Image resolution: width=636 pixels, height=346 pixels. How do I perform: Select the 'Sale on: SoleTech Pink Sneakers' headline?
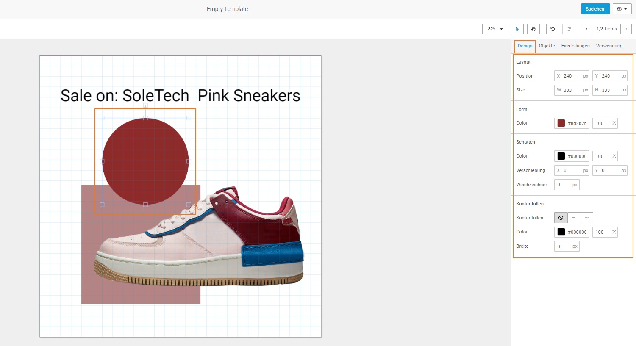click(x=181, y=96)
